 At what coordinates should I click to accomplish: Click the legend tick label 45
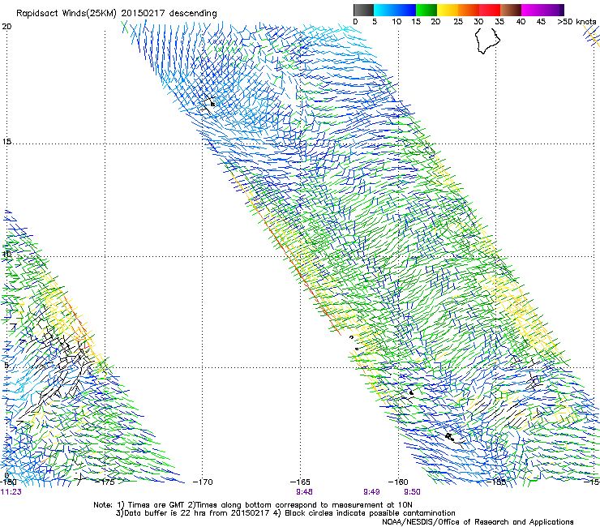click(541, 22)
